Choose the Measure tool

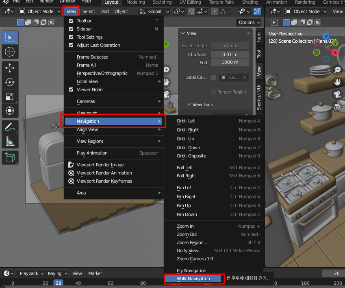pyautogui.click(x=10, y=142)
